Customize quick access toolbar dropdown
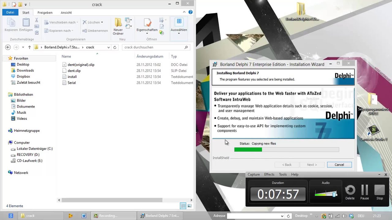Screen dimensions: 392x220 26,5
